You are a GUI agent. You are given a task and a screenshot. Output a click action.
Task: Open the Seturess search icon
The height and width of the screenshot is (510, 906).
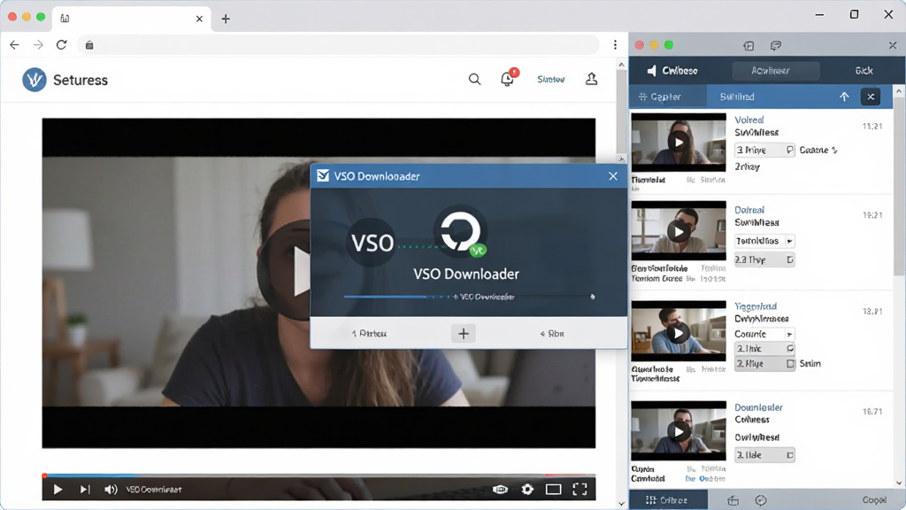tap(474, 79)
